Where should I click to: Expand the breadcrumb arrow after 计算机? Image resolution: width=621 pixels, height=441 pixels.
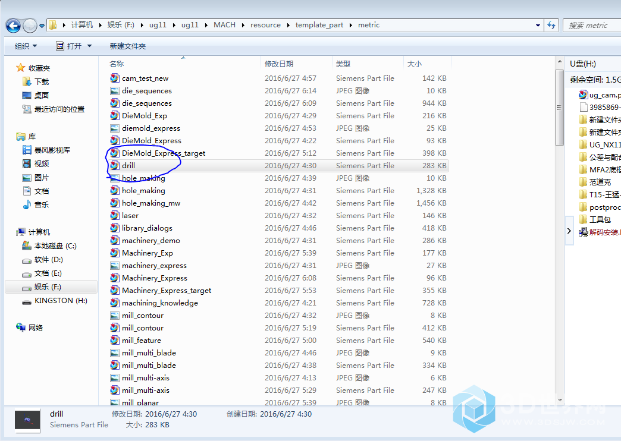[x=100, y=25]
